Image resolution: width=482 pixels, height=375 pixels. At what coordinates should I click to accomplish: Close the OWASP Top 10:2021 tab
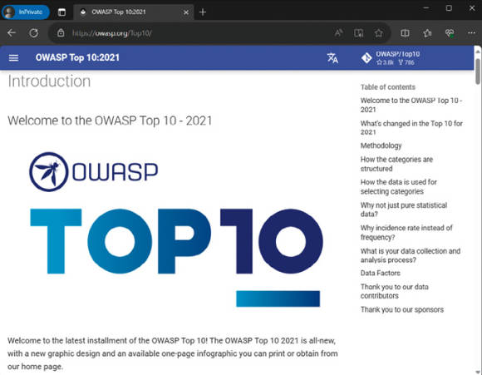[186, 12]
